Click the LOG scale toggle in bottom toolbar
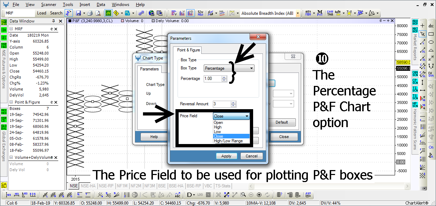 click(x=201, y=195)
